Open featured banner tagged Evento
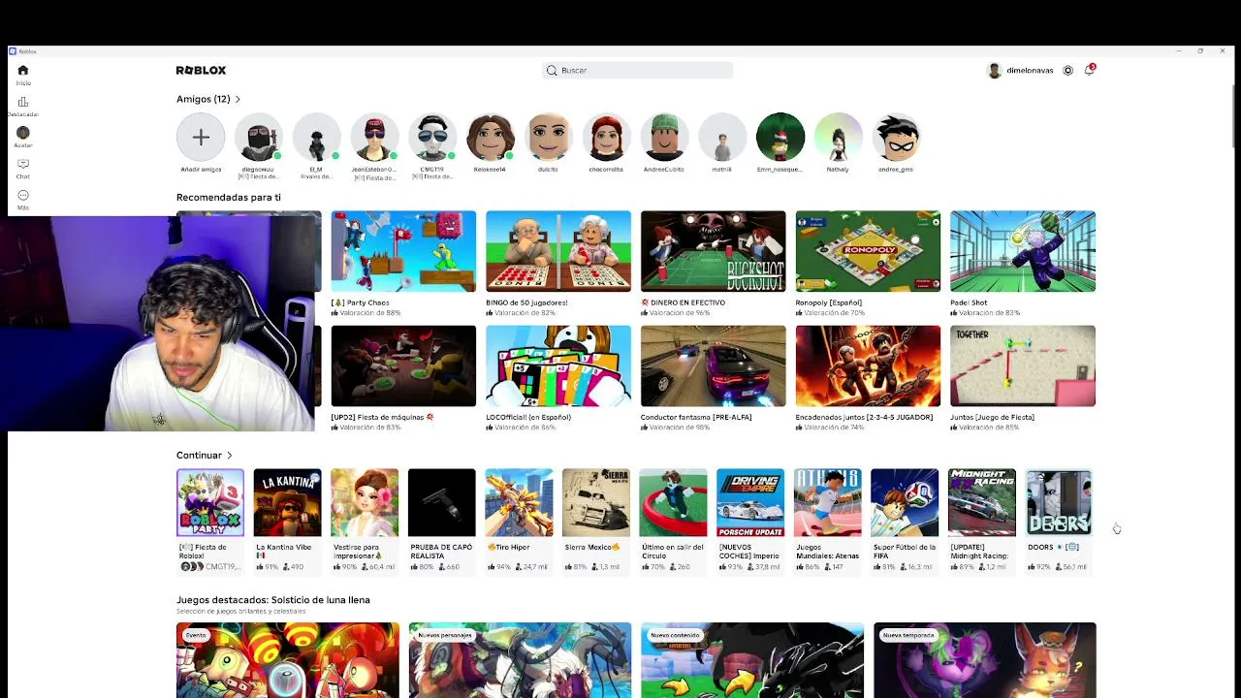The width and height of the screenshot is (1241, 698). pyautogui.click(x=288, y=660)
